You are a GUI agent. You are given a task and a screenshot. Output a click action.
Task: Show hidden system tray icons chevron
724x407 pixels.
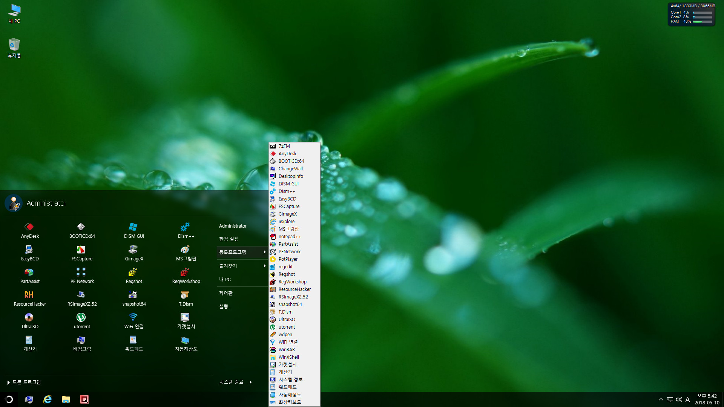click(661, 399)
